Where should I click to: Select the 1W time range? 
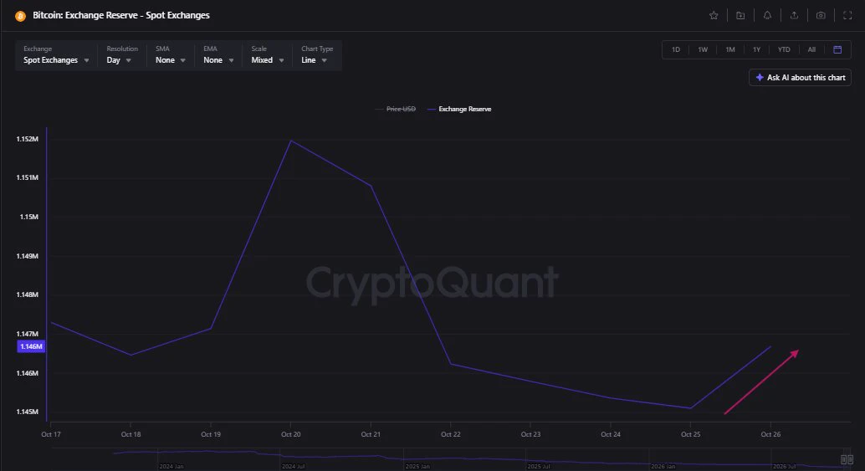[703, 49]
